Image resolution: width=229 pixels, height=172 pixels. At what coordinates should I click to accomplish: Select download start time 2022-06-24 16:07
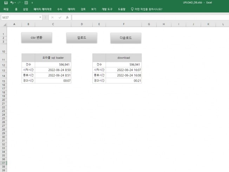tap(124, 70)
